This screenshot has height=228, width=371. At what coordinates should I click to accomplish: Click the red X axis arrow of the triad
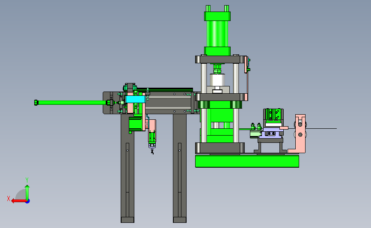[x=18, y=201]
